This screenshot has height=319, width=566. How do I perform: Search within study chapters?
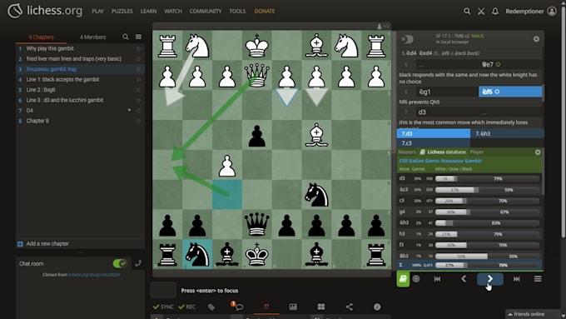[125, 37]
